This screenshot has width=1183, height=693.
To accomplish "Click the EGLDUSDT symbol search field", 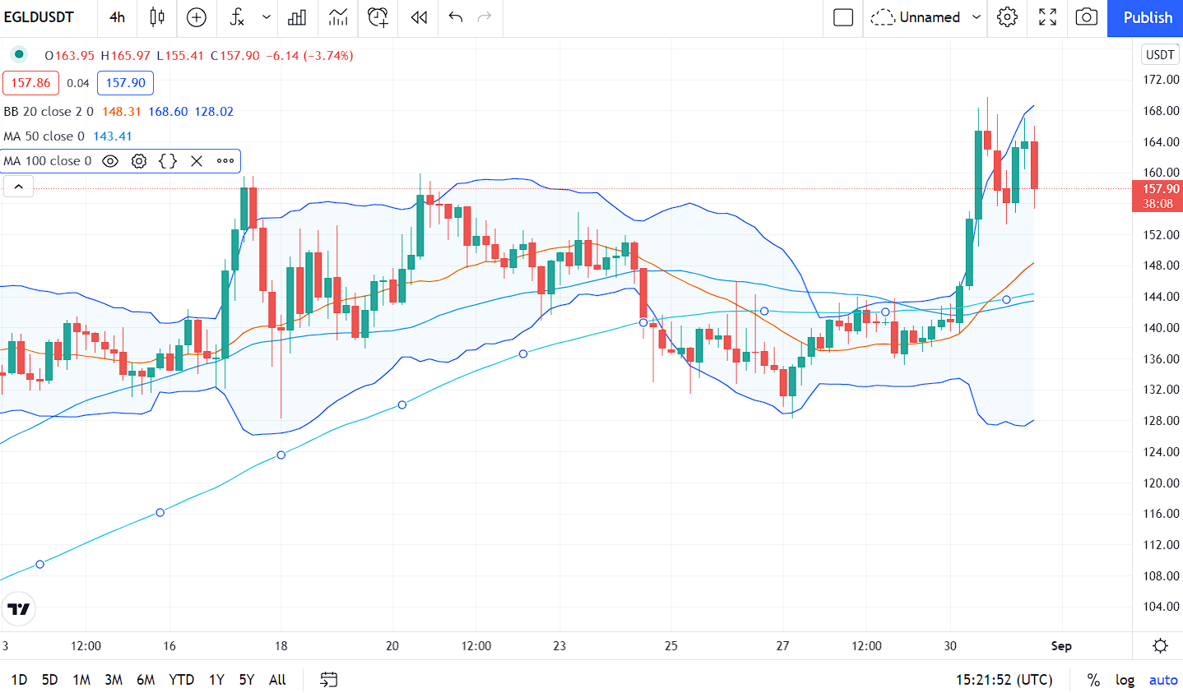I will pos(39,17).
